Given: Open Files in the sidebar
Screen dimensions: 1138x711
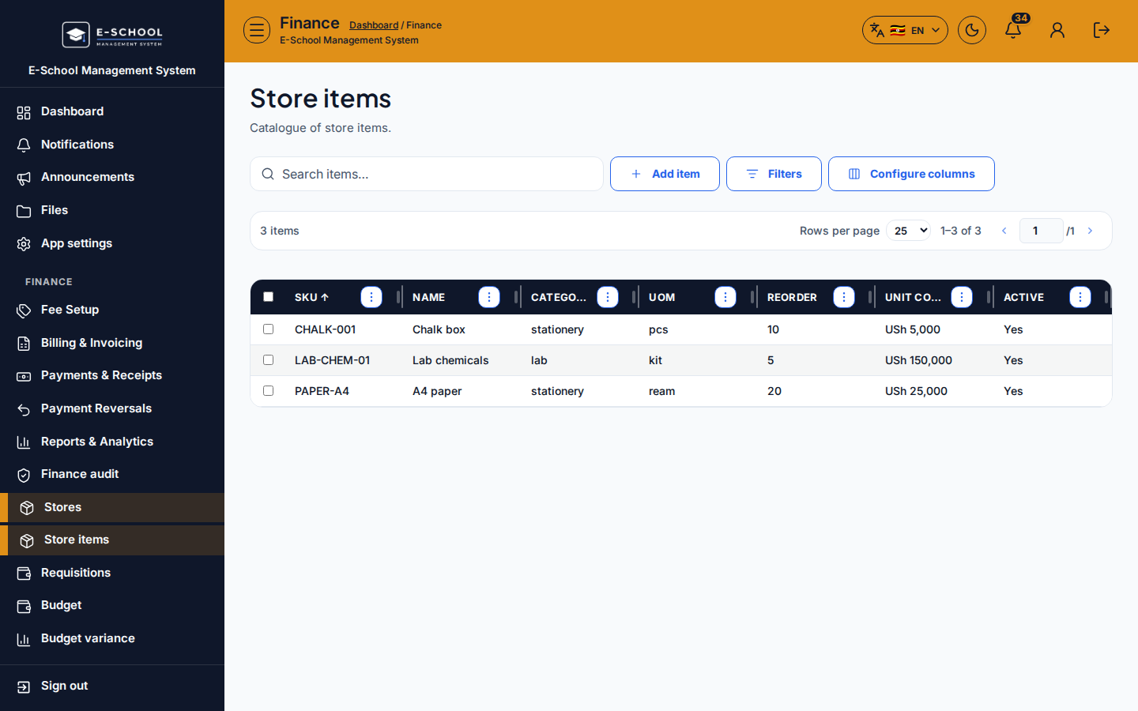Looking at the screenshot, I should [x=112, y=210].
